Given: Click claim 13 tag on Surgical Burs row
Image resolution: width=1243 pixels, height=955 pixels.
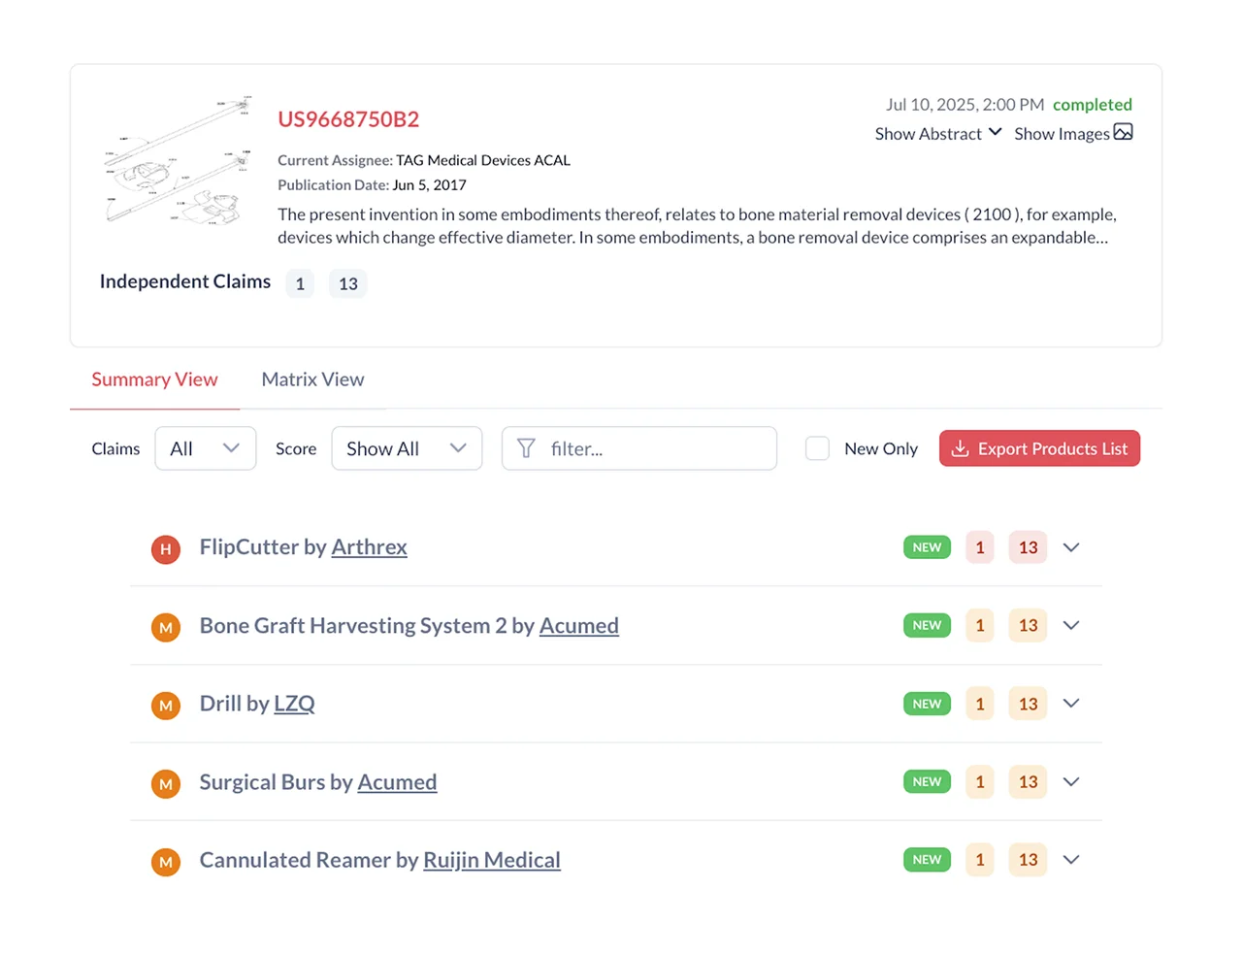Looking at the screenshot, I should point(1028,782).
